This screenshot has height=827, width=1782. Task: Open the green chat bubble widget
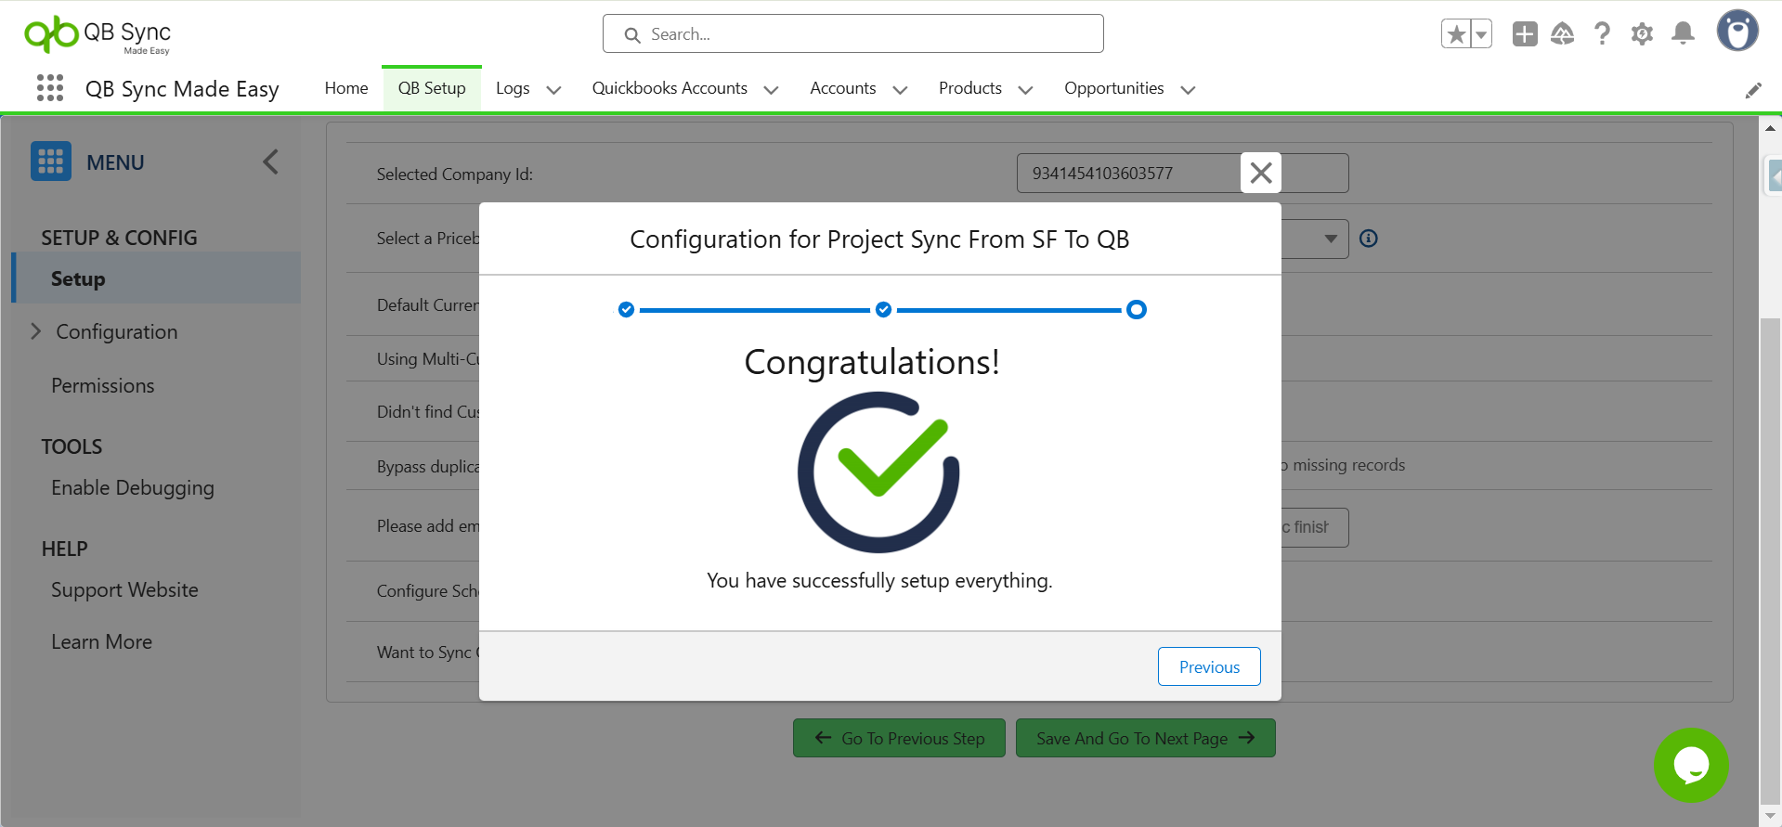[1691, 765]
